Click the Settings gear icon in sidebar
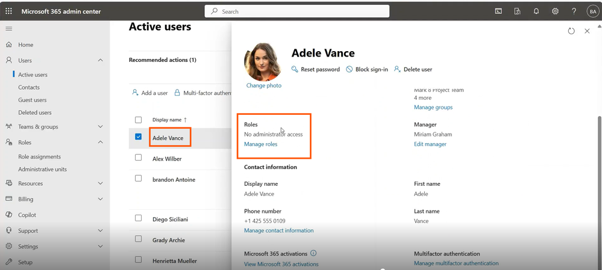The image size is (602, 270). click(x=9, y=247)
